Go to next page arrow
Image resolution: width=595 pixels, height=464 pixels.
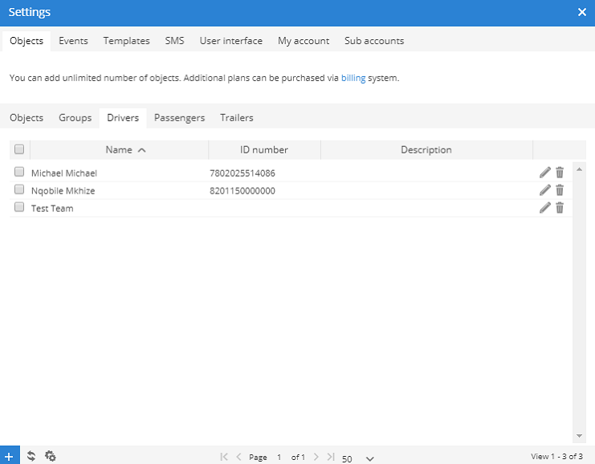tap(316, 457)
